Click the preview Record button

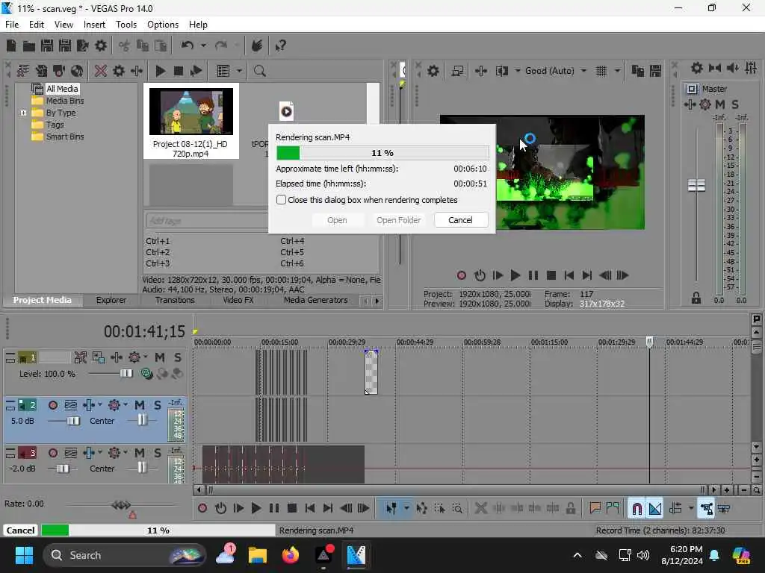pos(461,276)
